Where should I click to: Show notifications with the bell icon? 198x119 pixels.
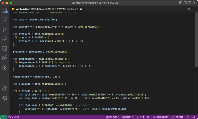point(194,117)
